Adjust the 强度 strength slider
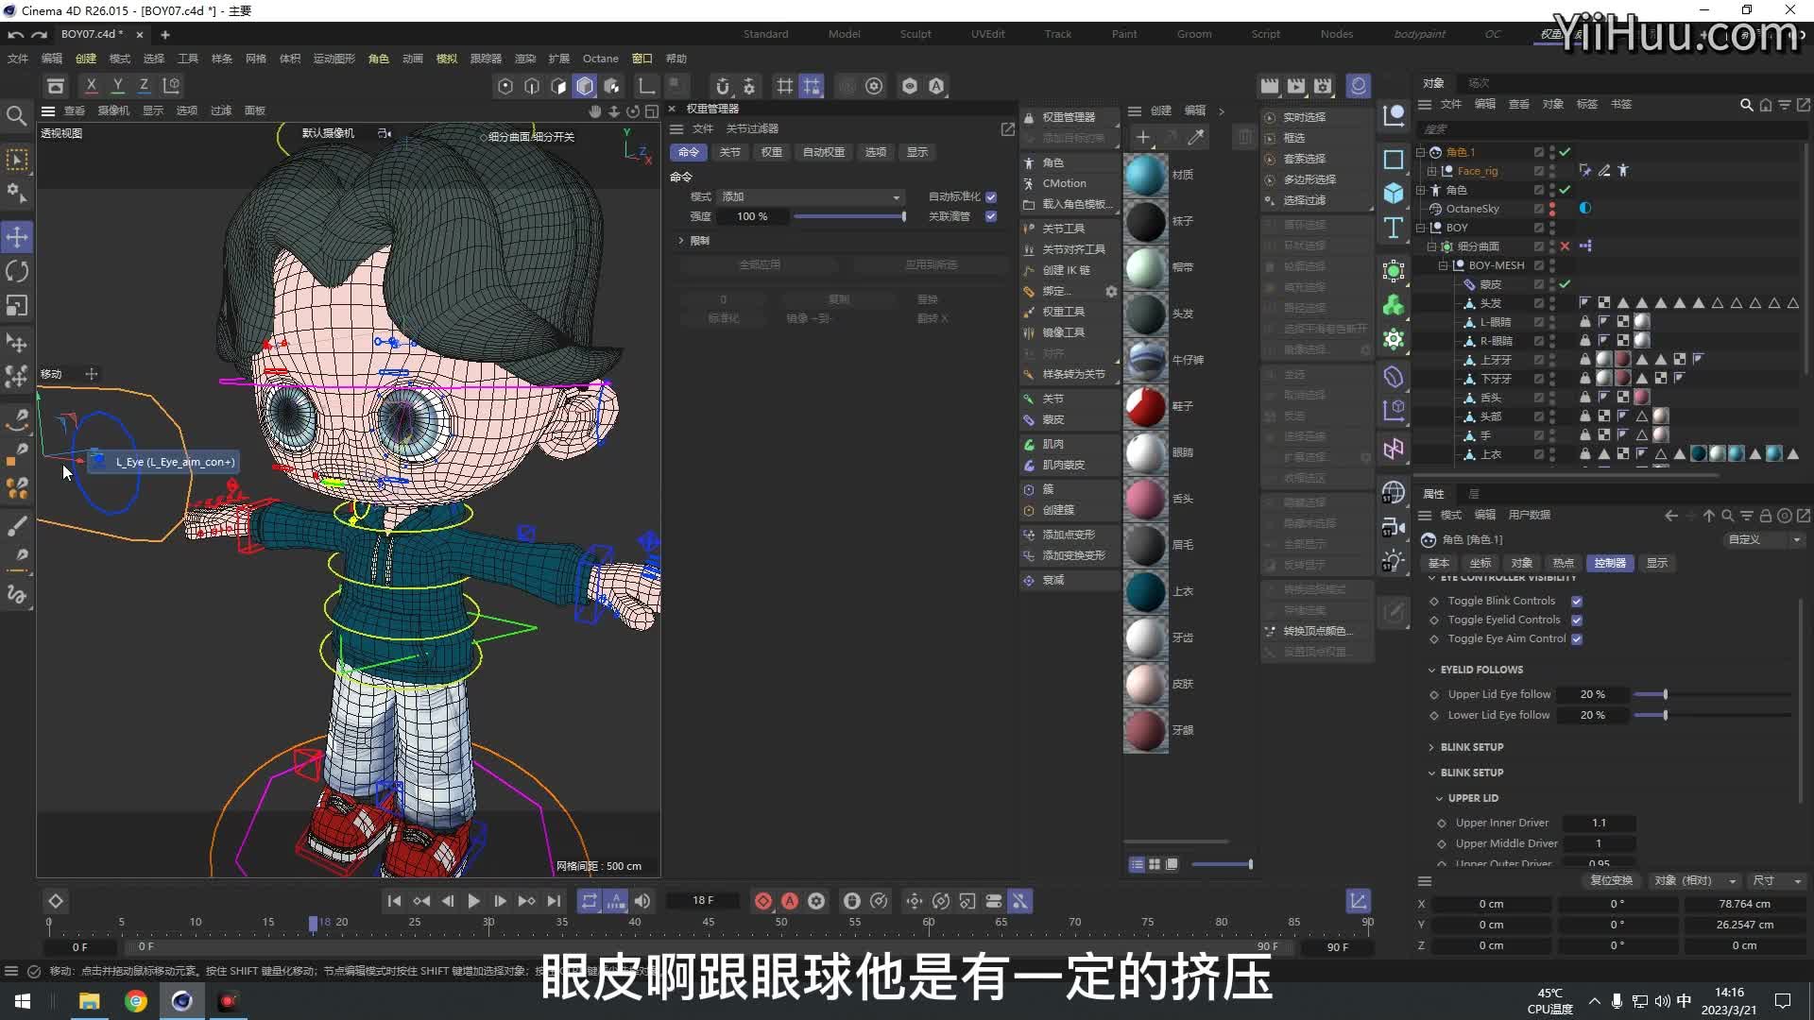Screen dimensions: 1814x1020 pos(849,217)
